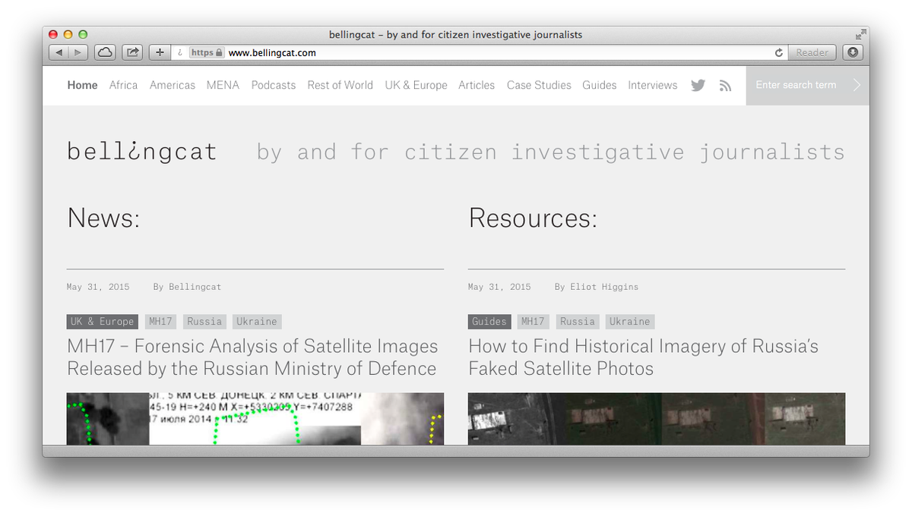Select the UK & Europe tag under News
Viewport: 912px width, 516px height.
103,322
